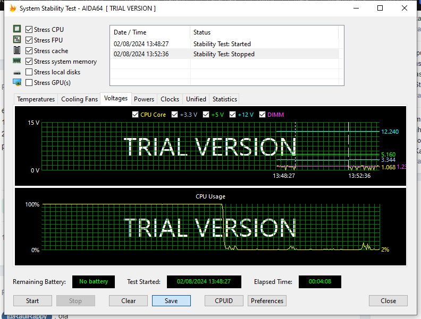Image resolution: width=421 pixels, height=319 pixels.
Task: Click the CPU chip icon beside Stress CPU
Action: point(17,29)
